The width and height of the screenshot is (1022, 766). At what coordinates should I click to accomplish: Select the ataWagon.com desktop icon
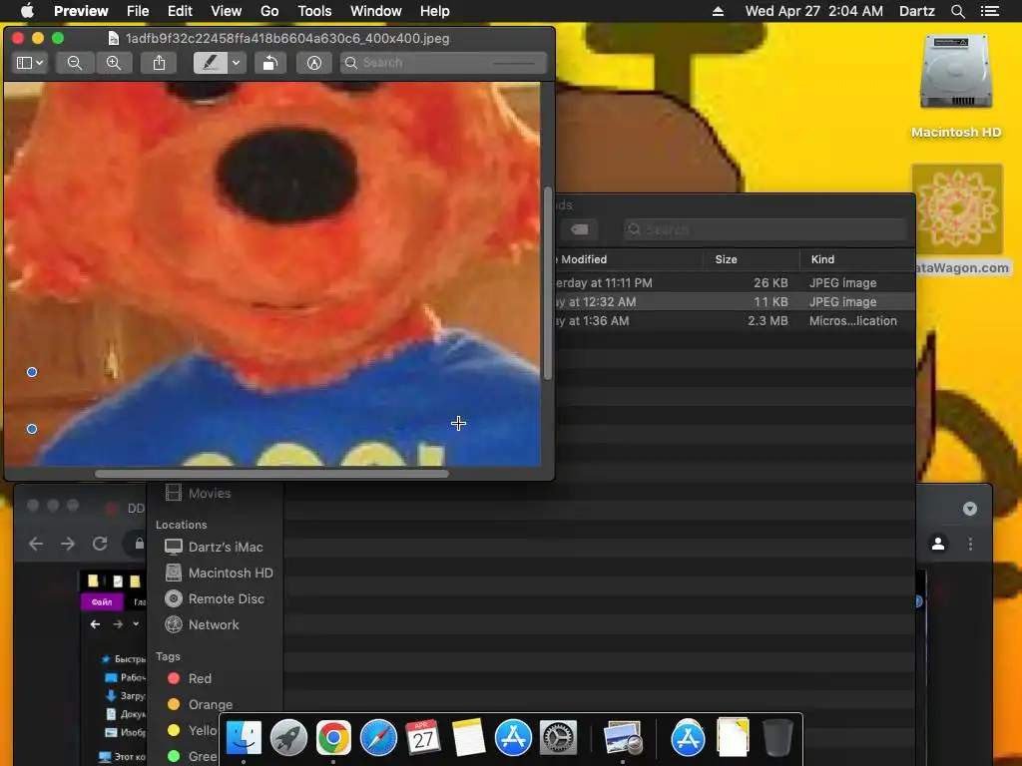(x=957, y=219)
